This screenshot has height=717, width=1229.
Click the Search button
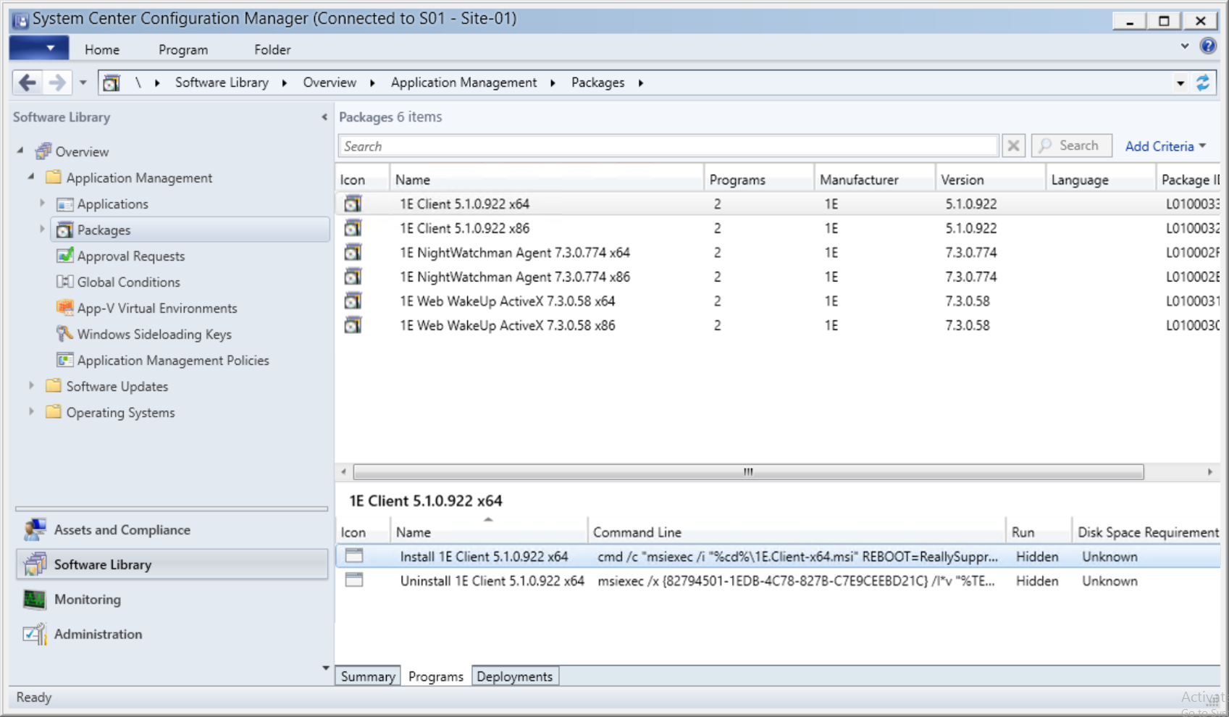point(1070,146)
